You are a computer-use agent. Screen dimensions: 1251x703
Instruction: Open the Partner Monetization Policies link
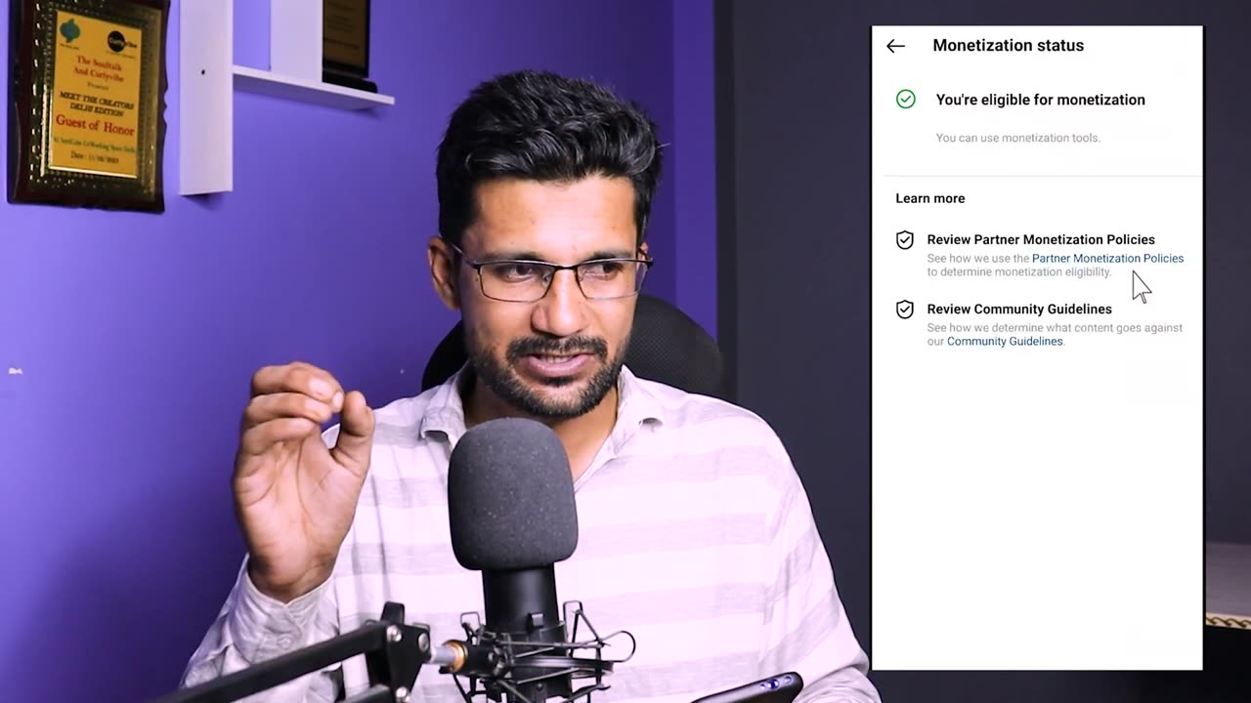coord(1107,259)
